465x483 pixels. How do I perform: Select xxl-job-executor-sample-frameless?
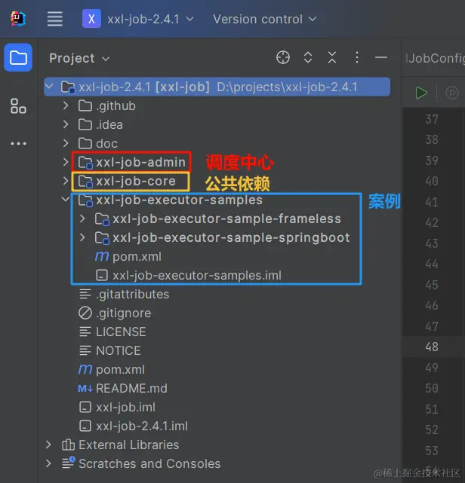[x=218, y=219]
